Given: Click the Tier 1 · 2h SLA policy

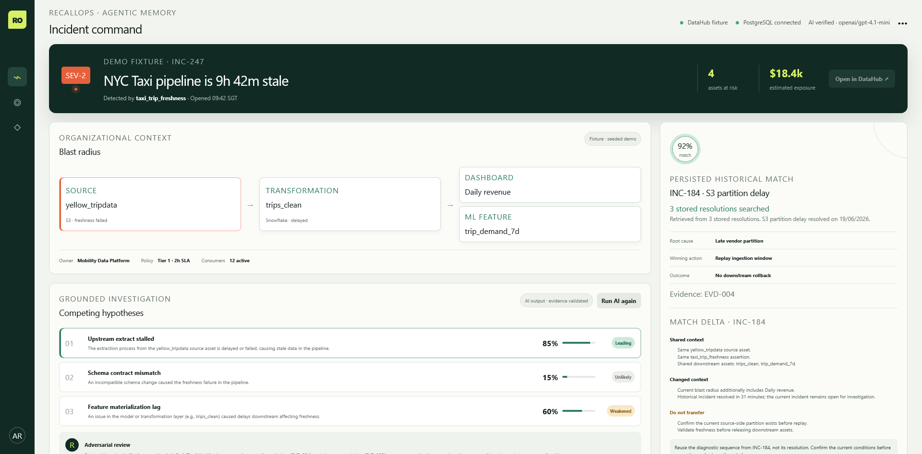Looking at the screenshot, I should (174, 261).
